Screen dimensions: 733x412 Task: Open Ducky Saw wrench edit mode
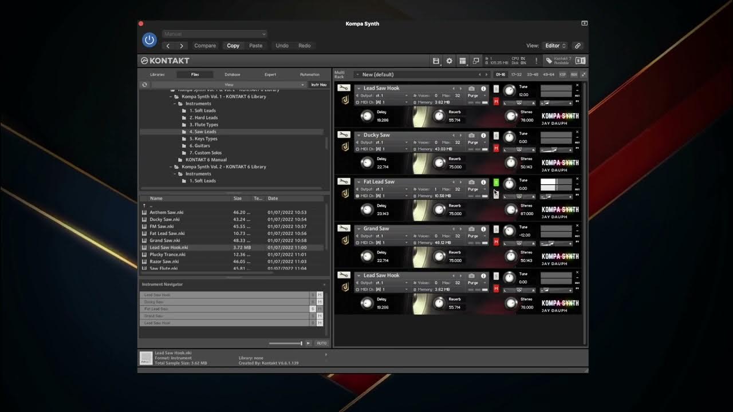point(344,135)
